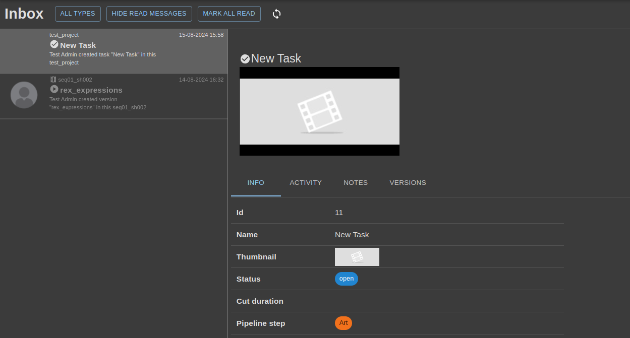Click the blue open status badge

(x=346, y=279)
